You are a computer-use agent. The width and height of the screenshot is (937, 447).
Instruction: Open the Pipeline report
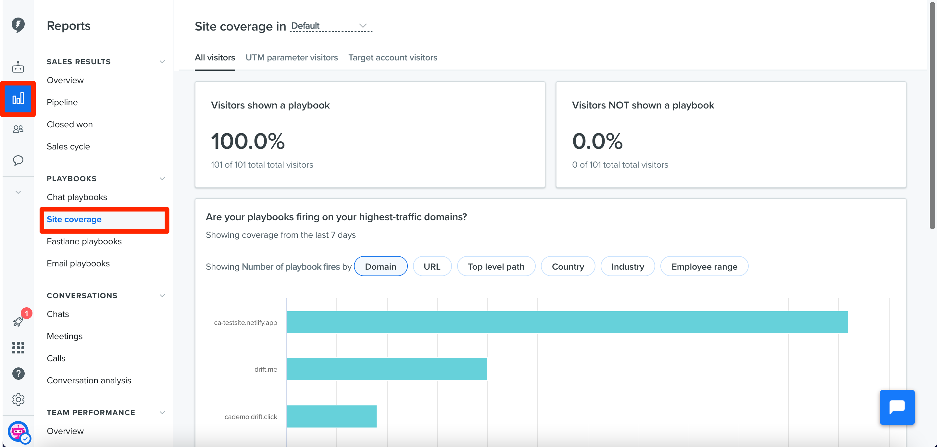tap(62, 102)
